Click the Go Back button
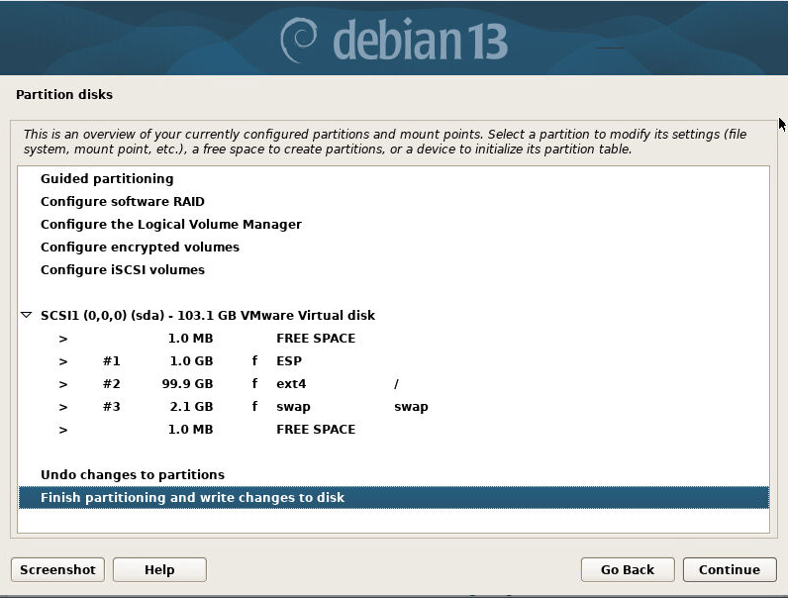 pyautogui.click(x=628, y=570)
